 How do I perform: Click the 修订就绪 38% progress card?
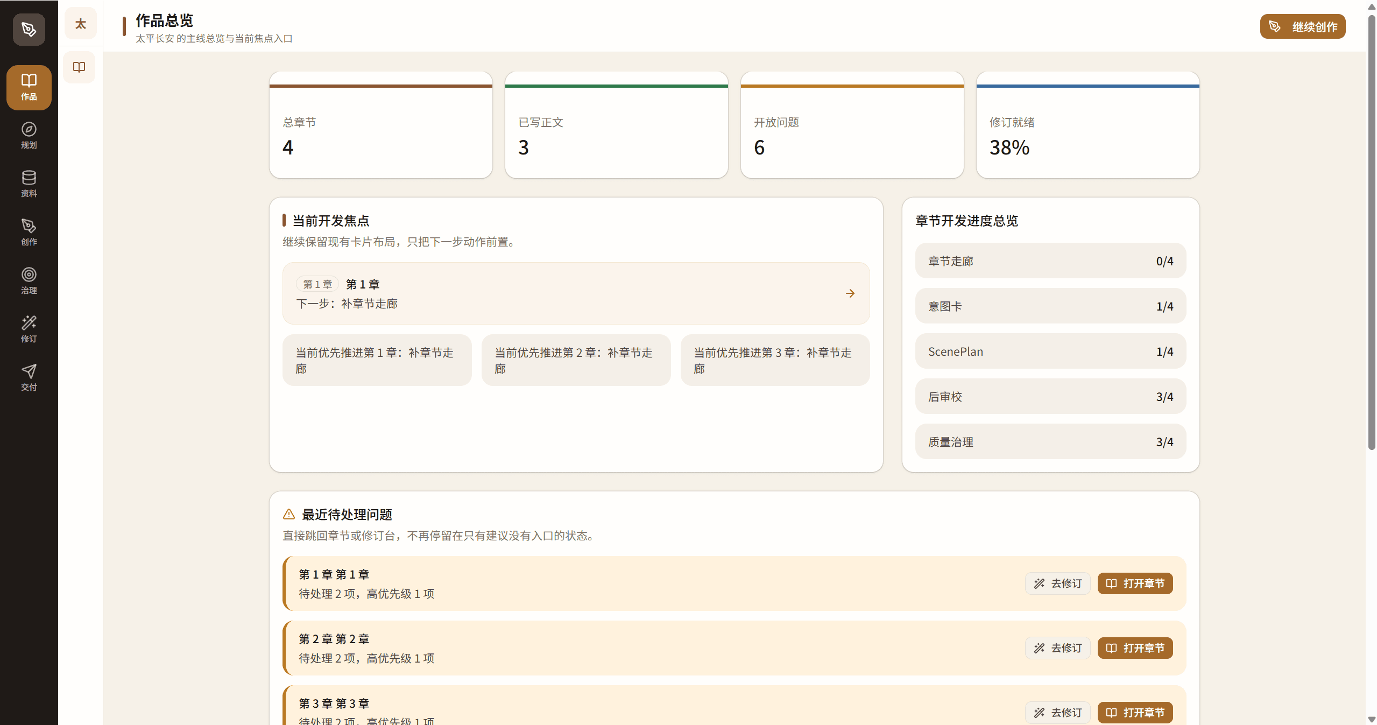pyautogui.click(x=1087, y=125)
